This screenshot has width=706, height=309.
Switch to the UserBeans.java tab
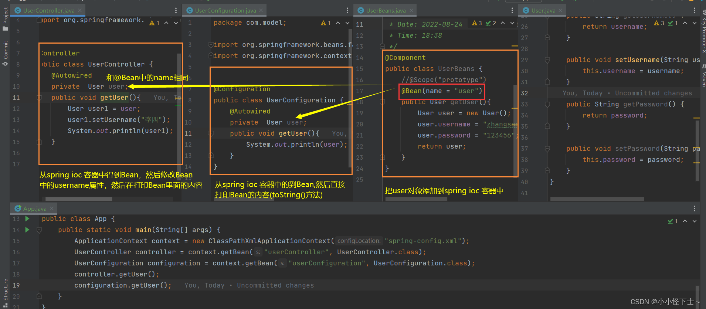click(x=386, y=10)
